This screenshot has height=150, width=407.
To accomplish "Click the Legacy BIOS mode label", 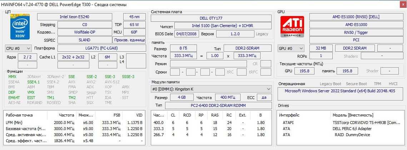I will coord(262,34).
